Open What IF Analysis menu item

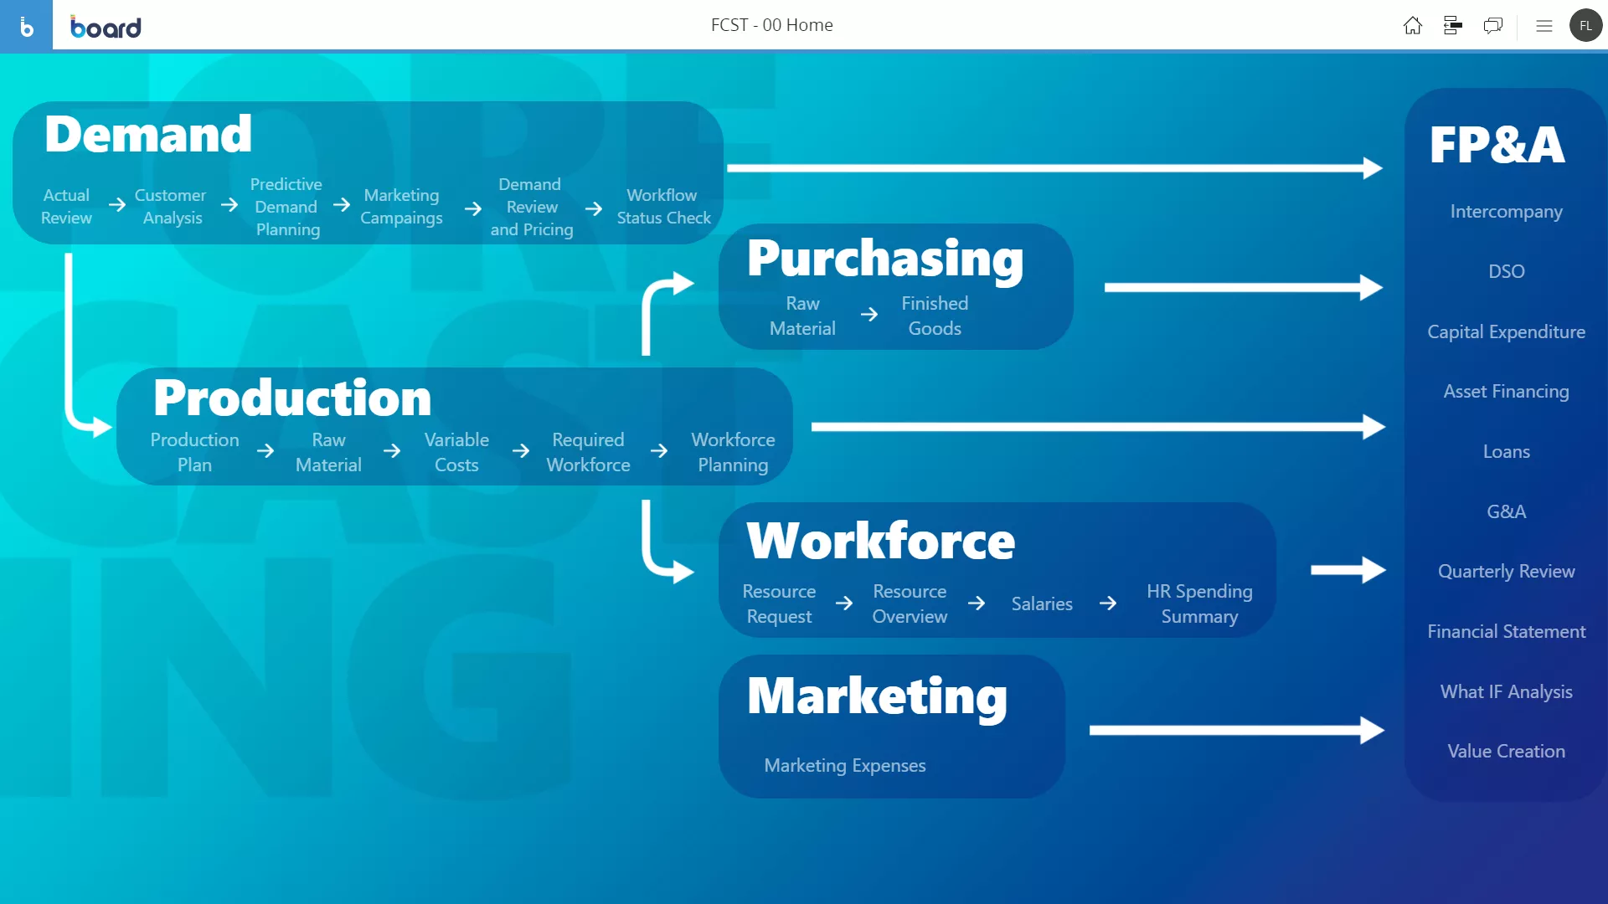[1505, 691]
